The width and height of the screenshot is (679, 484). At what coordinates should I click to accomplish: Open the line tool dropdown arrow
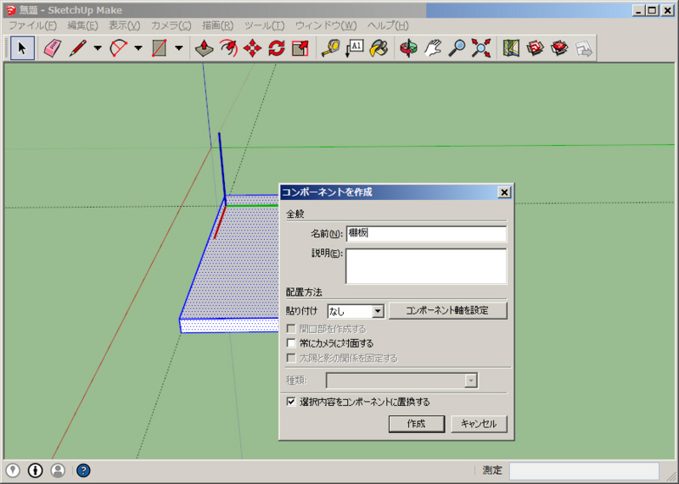click(98, 48)
